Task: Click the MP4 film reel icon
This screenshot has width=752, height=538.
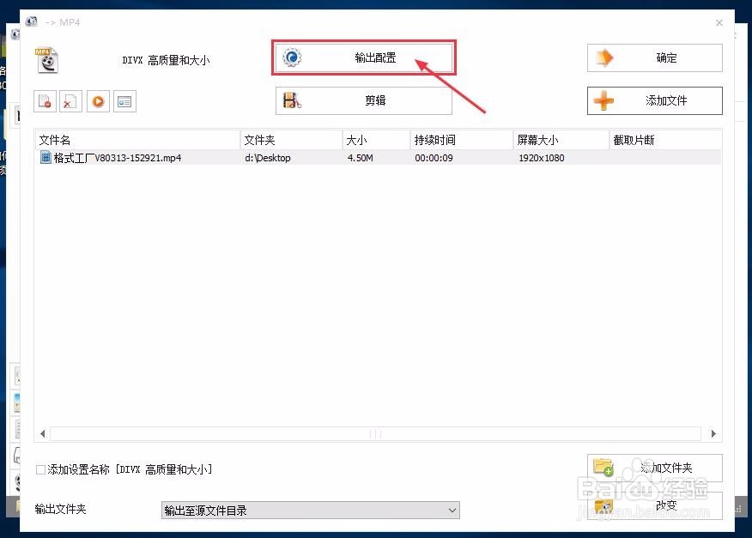Action: (47, 60)
